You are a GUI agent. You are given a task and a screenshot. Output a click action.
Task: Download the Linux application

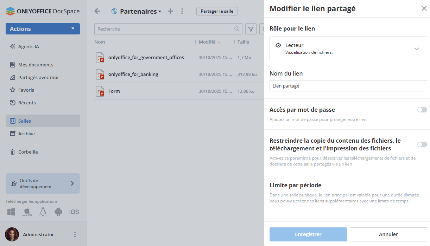point(43,211)
